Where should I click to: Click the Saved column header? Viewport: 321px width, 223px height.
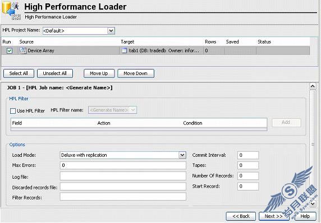tap(232, 41)
